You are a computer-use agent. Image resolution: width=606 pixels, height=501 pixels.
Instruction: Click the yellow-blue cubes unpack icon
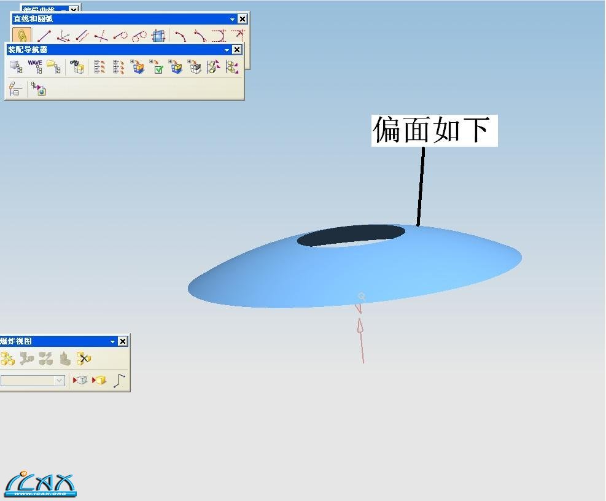(176, 67)
